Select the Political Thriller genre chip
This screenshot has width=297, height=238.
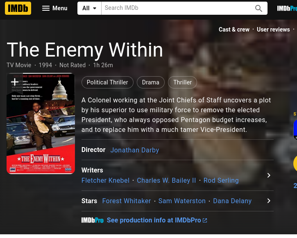(107, 82)
